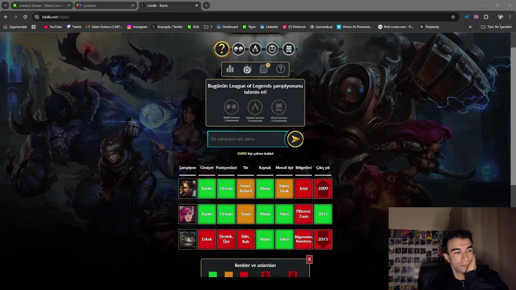Viewport: 516px width, 290px height.
Task: Focus the champion name input field
Action: pos(247,139)
